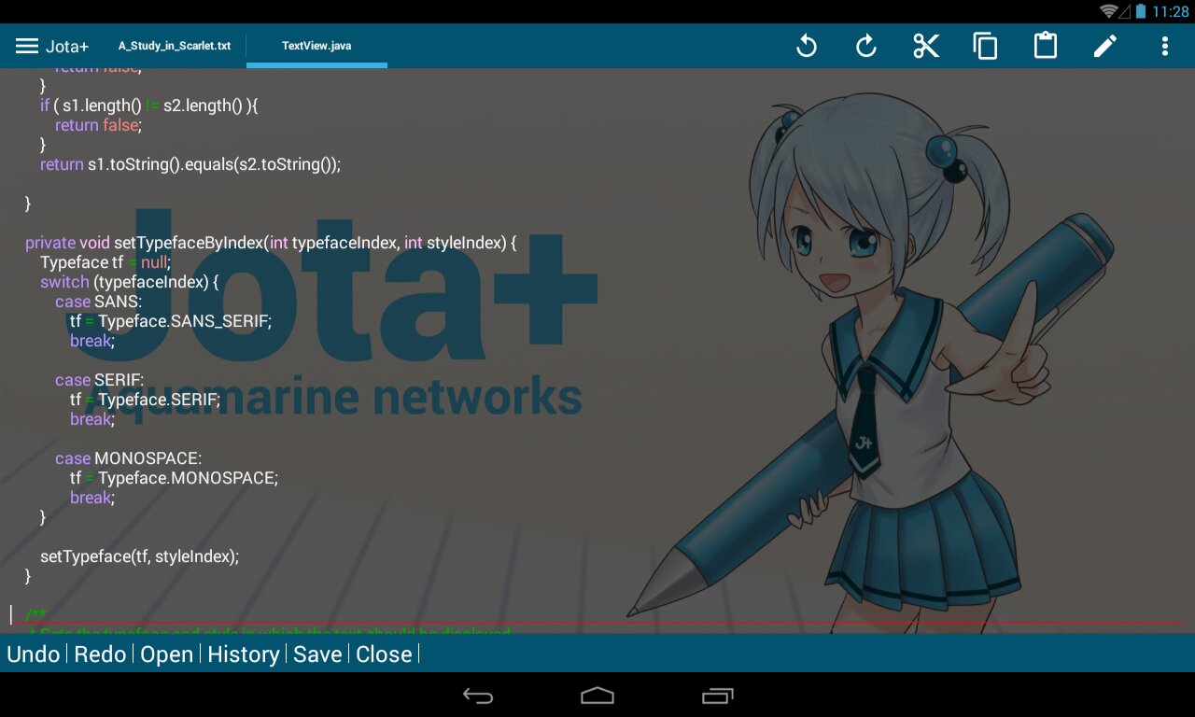Switch to A_Study_in_Scarlet.txt tab
This screenshot has height=717, width=1195.
pos(175,46)
